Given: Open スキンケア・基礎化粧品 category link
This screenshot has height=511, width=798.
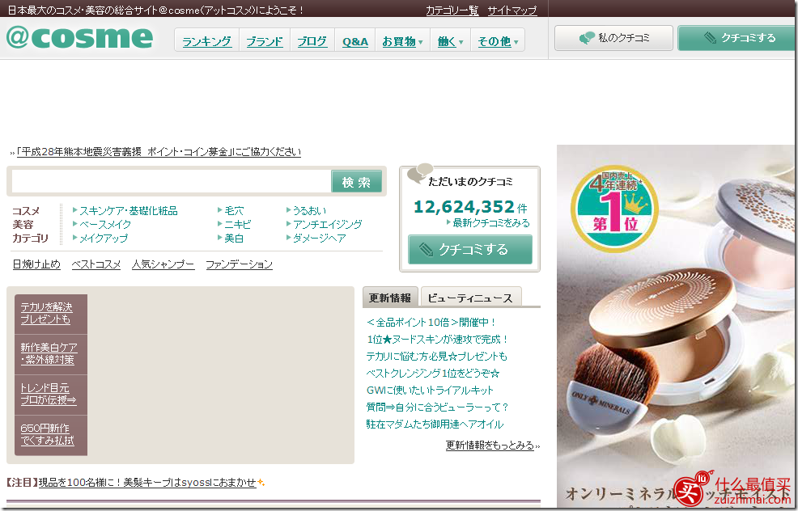Looking at the screenshot, I should (128, 210).
